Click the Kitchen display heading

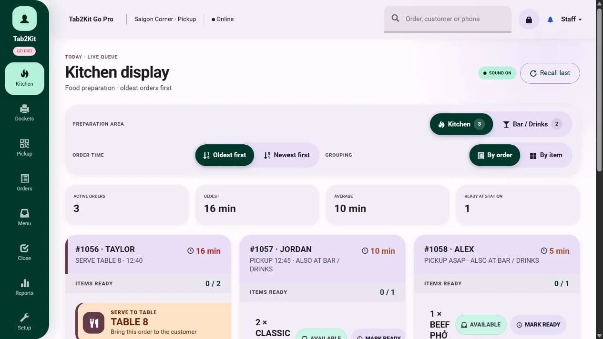[x=117, y=72]
